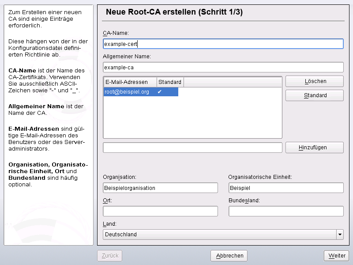Click the Land dropdown arrow
Viewport: 353px width, 265px height.
pos(340,235)
